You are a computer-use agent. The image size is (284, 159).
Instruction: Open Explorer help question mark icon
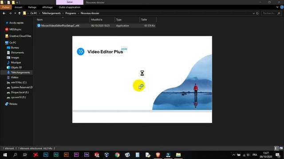pos(282,7)
